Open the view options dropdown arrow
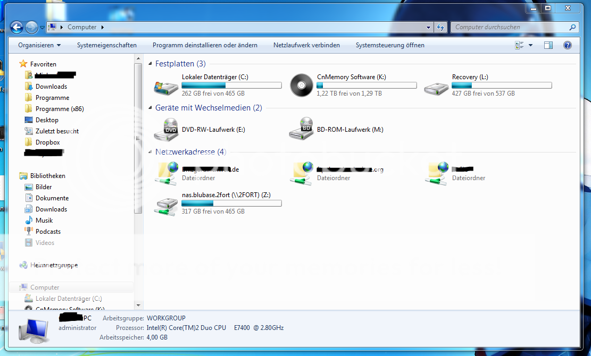The image size is (591, 356). tap(530, 45)
